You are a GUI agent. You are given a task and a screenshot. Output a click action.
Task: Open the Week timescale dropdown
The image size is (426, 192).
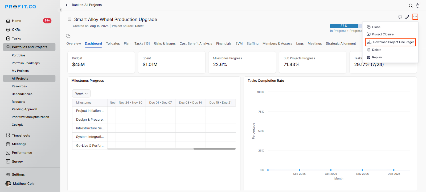[81, 94]
